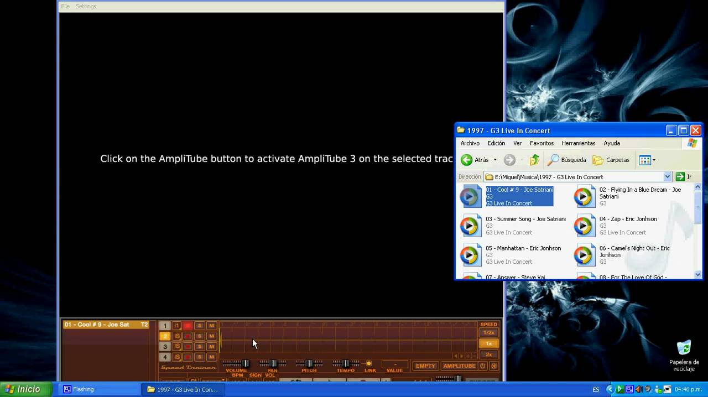The image size is (708, 397).
Task: Open Ver menu in Explorer window
Action: (517, 143)
